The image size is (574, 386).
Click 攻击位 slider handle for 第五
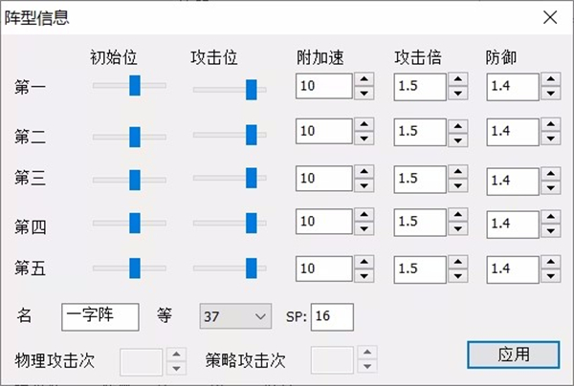coord(251,268)
